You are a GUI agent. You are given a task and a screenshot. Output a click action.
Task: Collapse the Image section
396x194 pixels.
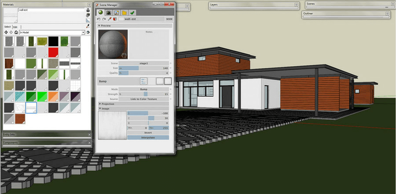[x=134, y=108]
